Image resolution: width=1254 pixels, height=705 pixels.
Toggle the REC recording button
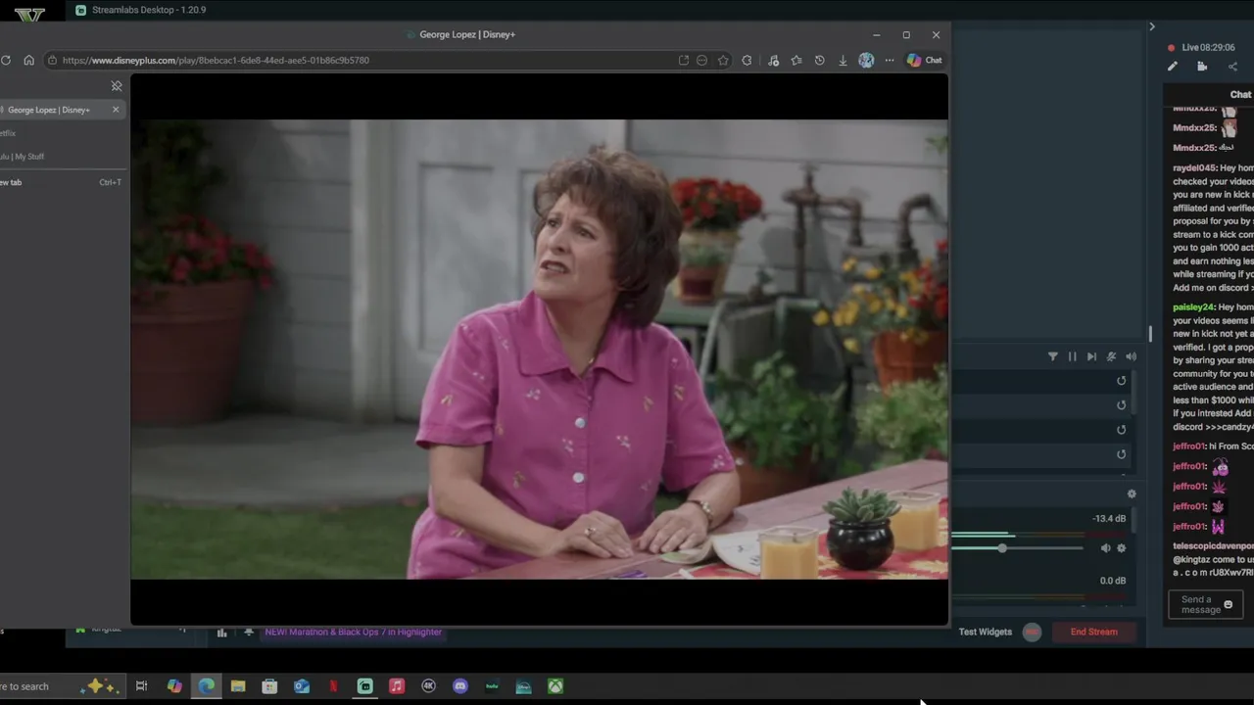point(1032,632)
